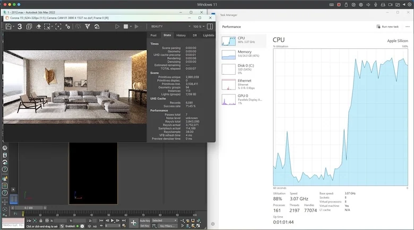Select CPU in Task Manager sidebar
Viewport: 414px width, 230px height.
tap(244, 41)
